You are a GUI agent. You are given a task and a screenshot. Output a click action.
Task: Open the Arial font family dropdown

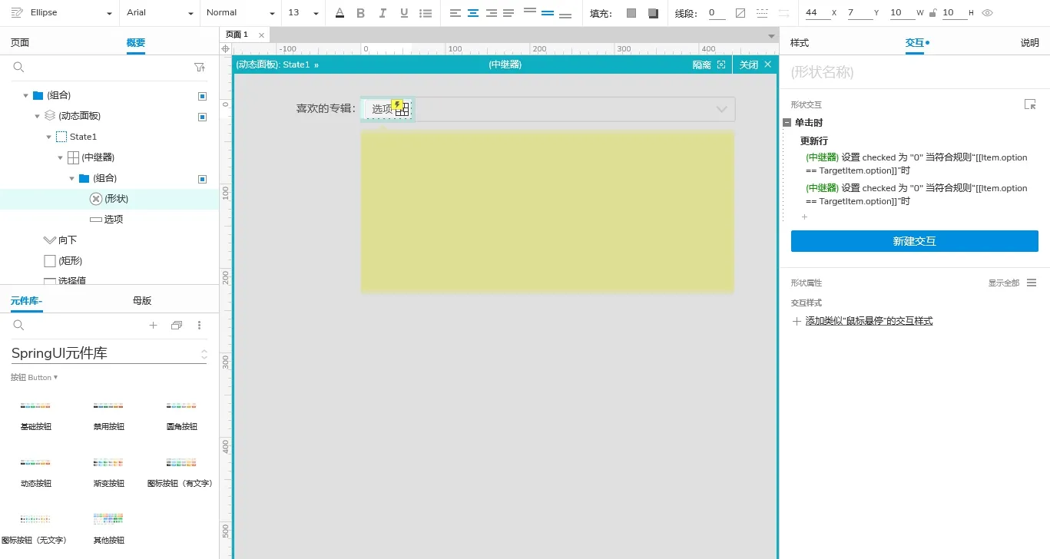(161, 13)
